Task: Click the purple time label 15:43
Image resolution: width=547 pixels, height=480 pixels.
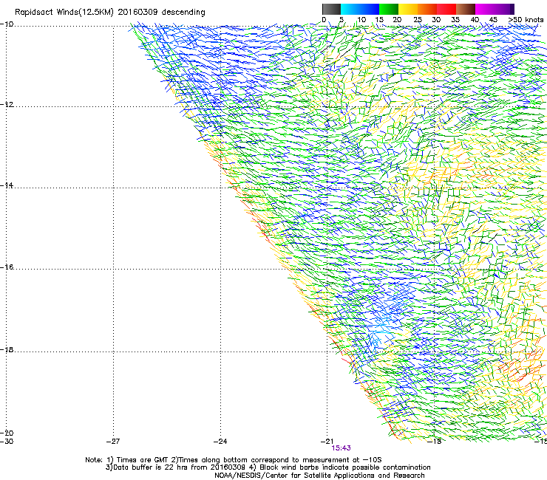Action: [x=341, y=448]
